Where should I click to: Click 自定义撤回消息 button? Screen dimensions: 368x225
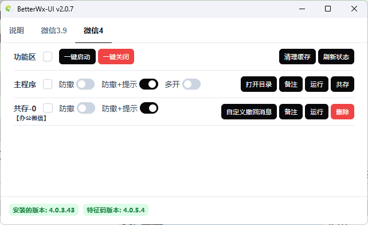click(x=249, y=112)
